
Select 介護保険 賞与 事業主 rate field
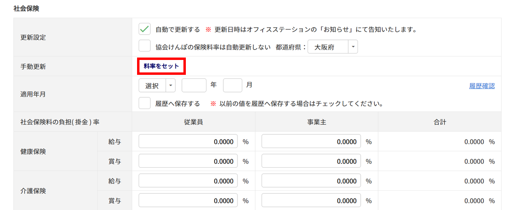pyautogui.click(x=311, y=201)
